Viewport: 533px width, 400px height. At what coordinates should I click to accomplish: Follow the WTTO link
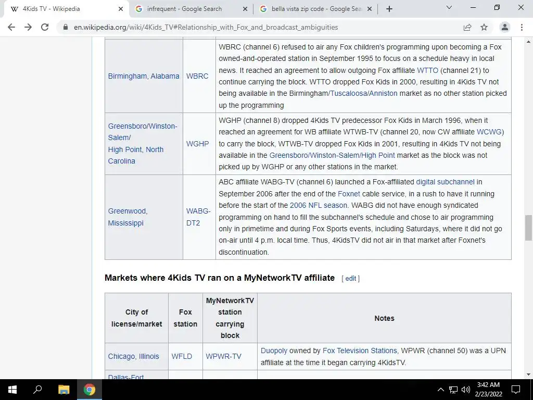427,70
